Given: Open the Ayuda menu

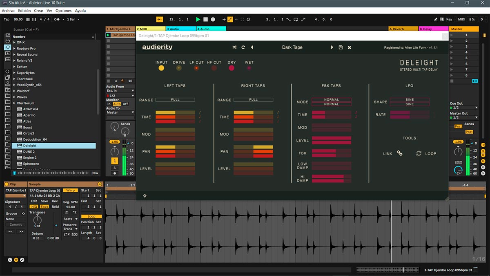Looking at the screenshot, I should 80,11.
